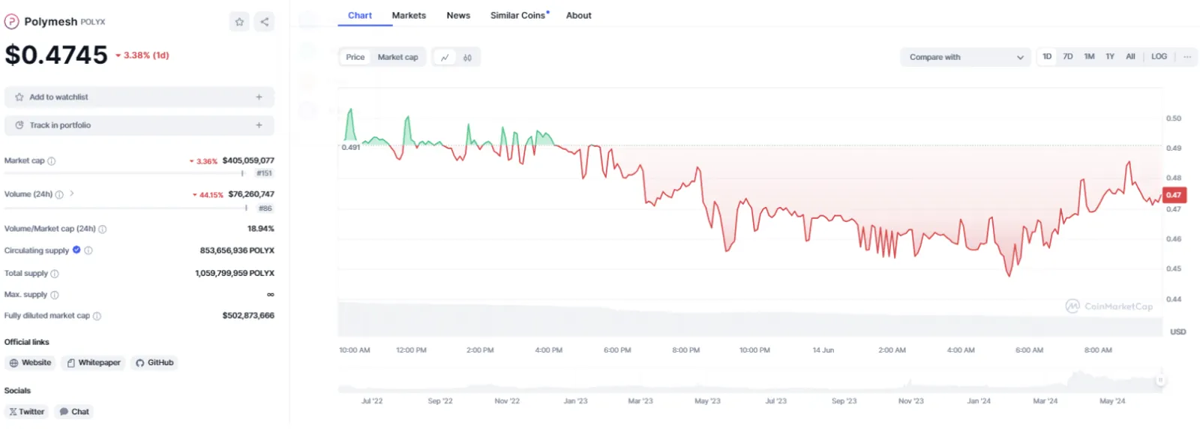Viewport: 1200px width, 429px height.
Task: Open the GitHub link
Action: pyautogui.click(x=154, y=363)
